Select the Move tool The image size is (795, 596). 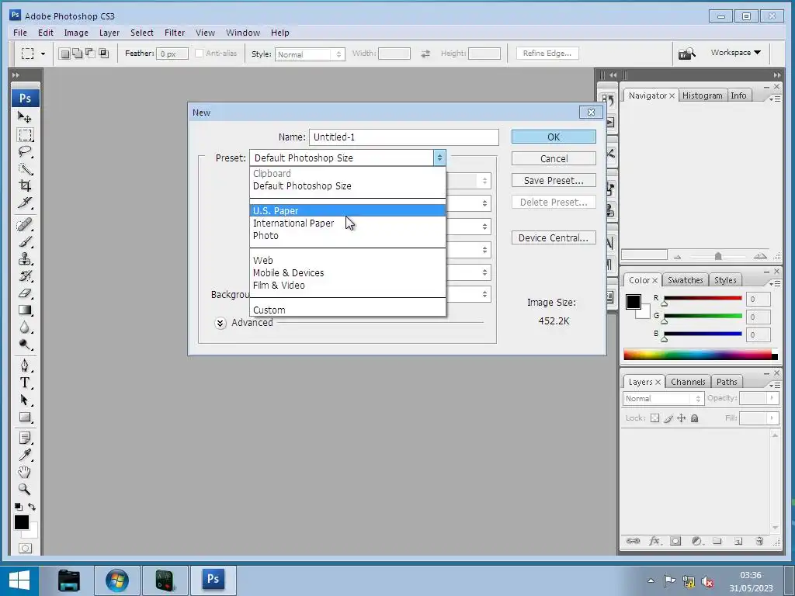[x=24, y=117]
